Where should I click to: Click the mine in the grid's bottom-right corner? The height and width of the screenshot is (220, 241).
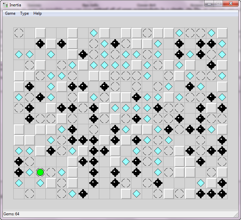coord(222,194)
